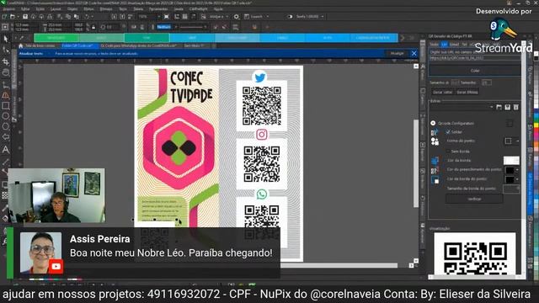
Task: Click the Welcome screen home icon
Action: point(21,45)
